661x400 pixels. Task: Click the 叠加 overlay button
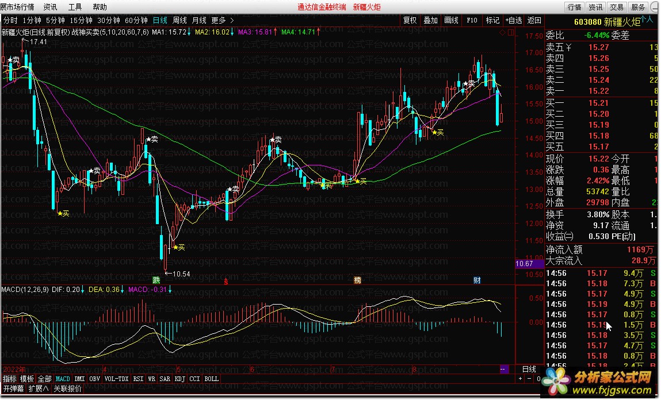point(430,20)
